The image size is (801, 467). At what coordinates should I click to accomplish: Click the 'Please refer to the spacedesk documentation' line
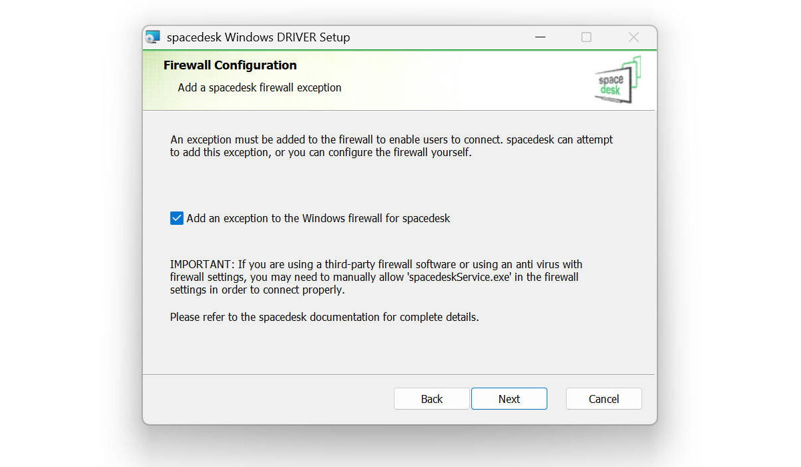(324, 317)
